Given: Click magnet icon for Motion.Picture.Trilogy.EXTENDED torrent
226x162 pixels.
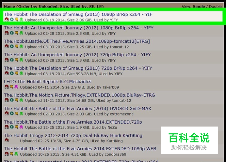Looking at the screenshot, I should 7,100.
